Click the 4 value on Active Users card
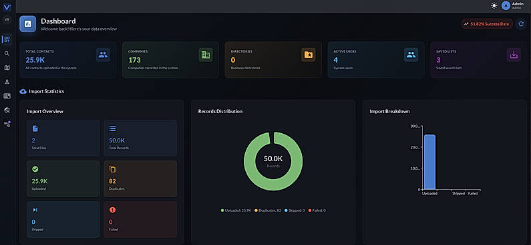Screen dimensions: 531x245 coord(335,60)
